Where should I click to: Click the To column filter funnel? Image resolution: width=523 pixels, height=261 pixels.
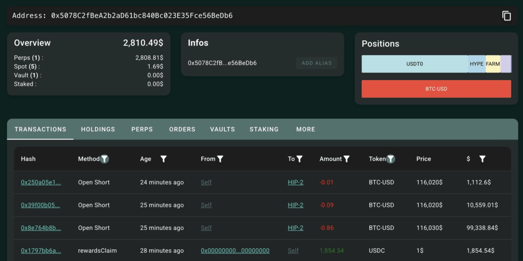300,159
